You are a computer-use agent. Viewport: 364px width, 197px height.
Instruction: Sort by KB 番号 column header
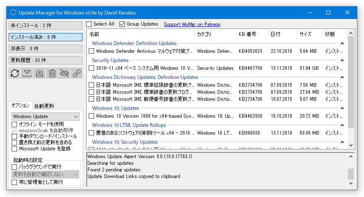point(252,34)
